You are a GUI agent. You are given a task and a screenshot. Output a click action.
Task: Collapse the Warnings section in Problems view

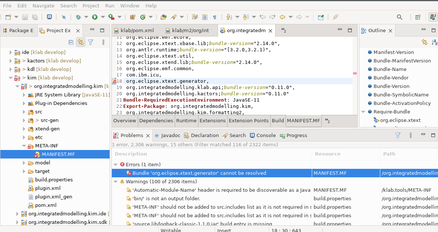point(116,181)
